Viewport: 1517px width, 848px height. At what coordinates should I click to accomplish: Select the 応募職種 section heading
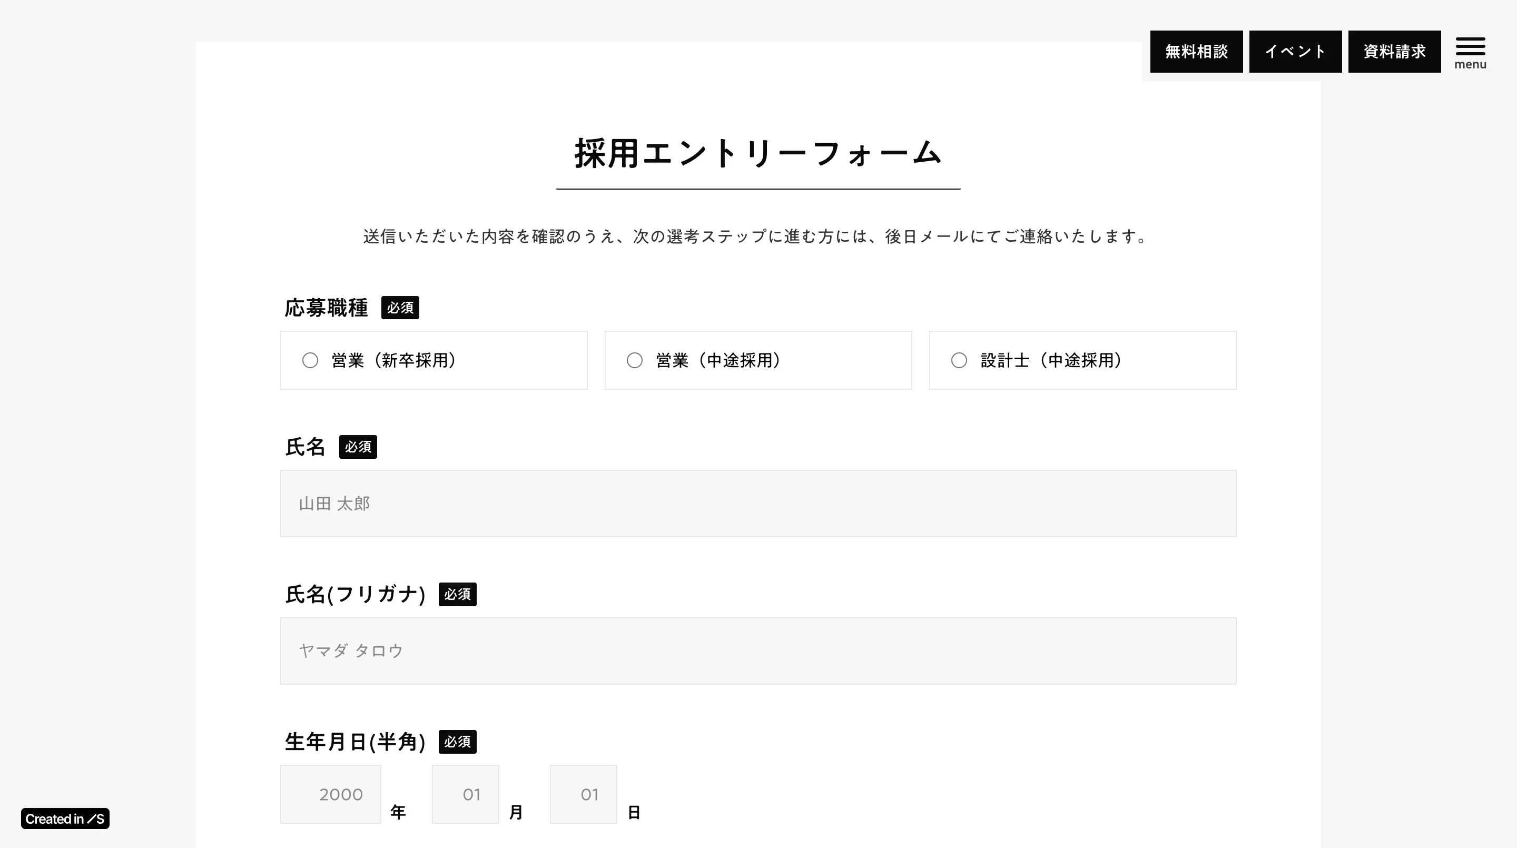[x=326, y=307]
